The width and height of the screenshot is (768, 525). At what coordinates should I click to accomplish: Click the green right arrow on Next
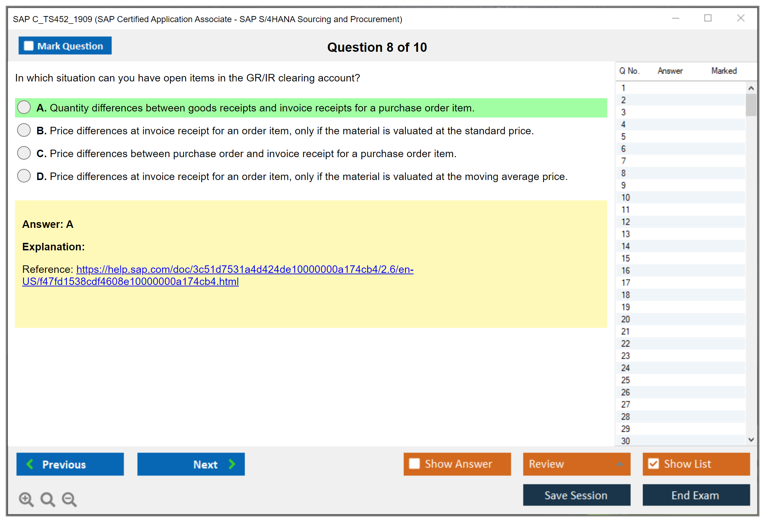click(232, 464)
